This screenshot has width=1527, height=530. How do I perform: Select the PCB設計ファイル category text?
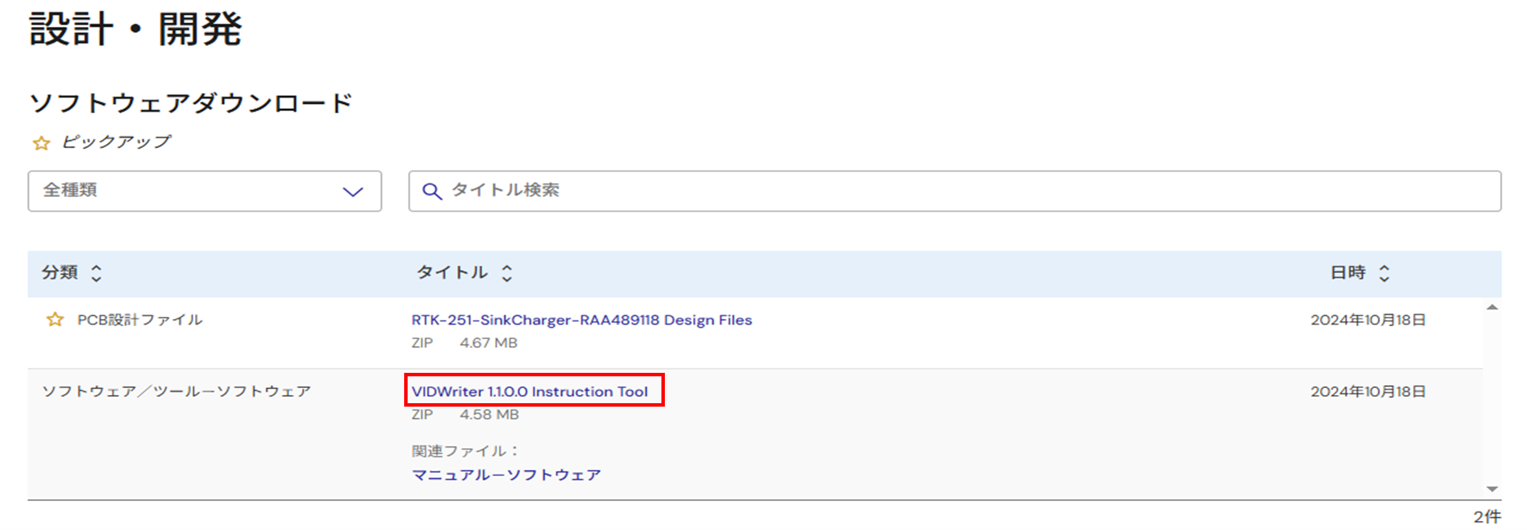click(139, 320)
